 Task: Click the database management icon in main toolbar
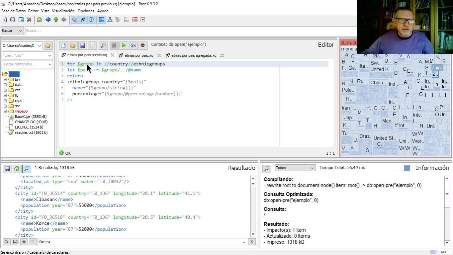(13, 20)
